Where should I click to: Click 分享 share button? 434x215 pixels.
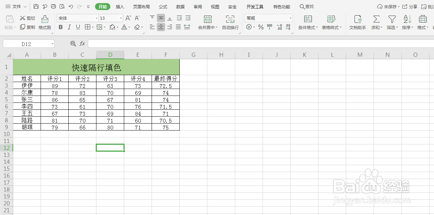pos(410,7)
